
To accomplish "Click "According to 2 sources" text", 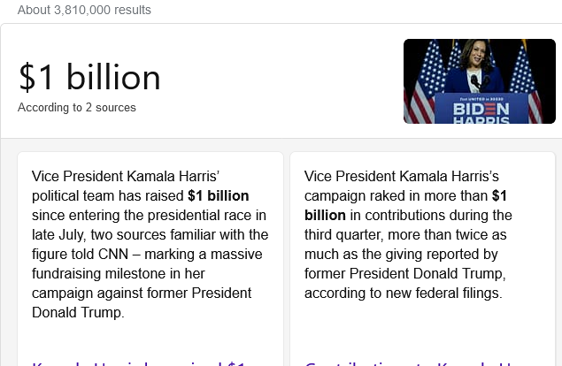I will [77, 107].
